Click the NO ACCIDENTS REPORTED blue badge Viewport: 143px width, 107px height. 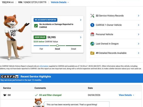[x=45, y=20]
